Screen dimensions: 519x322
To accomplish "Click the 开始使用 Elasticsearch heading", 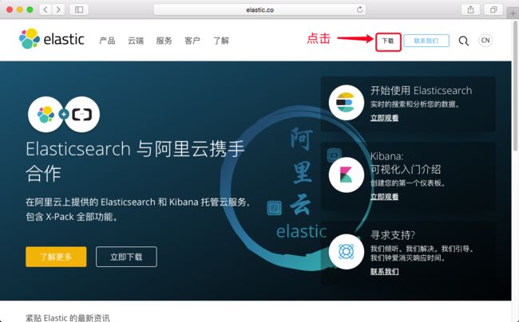I will click(421, 91).
